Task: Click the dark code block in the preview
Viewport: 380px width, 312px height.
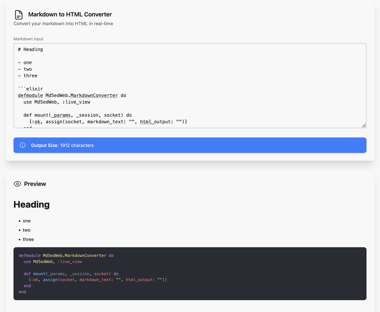Action: click(x=190, y=273)
